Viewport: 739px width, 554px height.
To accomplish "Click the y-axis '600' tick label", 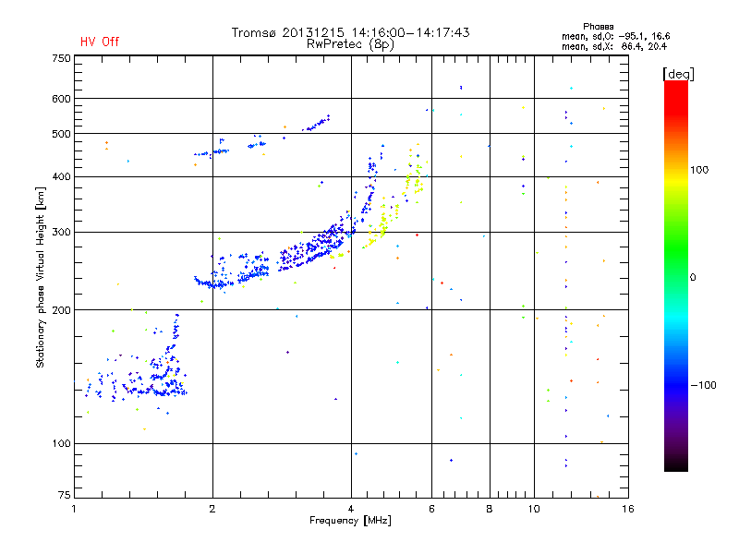I will pyautogui.click(x=61, y=99).
